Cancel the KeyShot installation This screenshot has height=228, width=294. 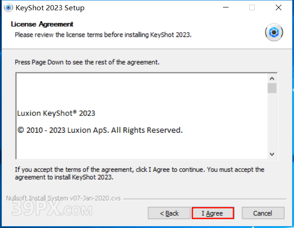(262, 213)
